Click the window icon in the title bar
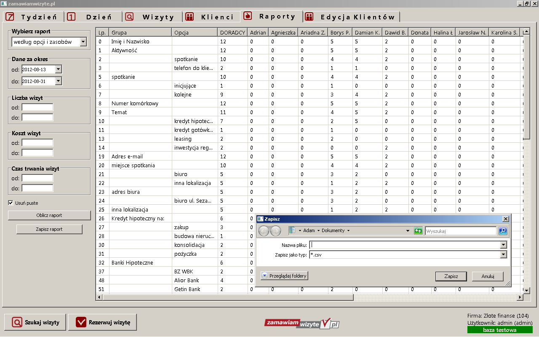This screenshot has height=337, width=539. (4, 3)
